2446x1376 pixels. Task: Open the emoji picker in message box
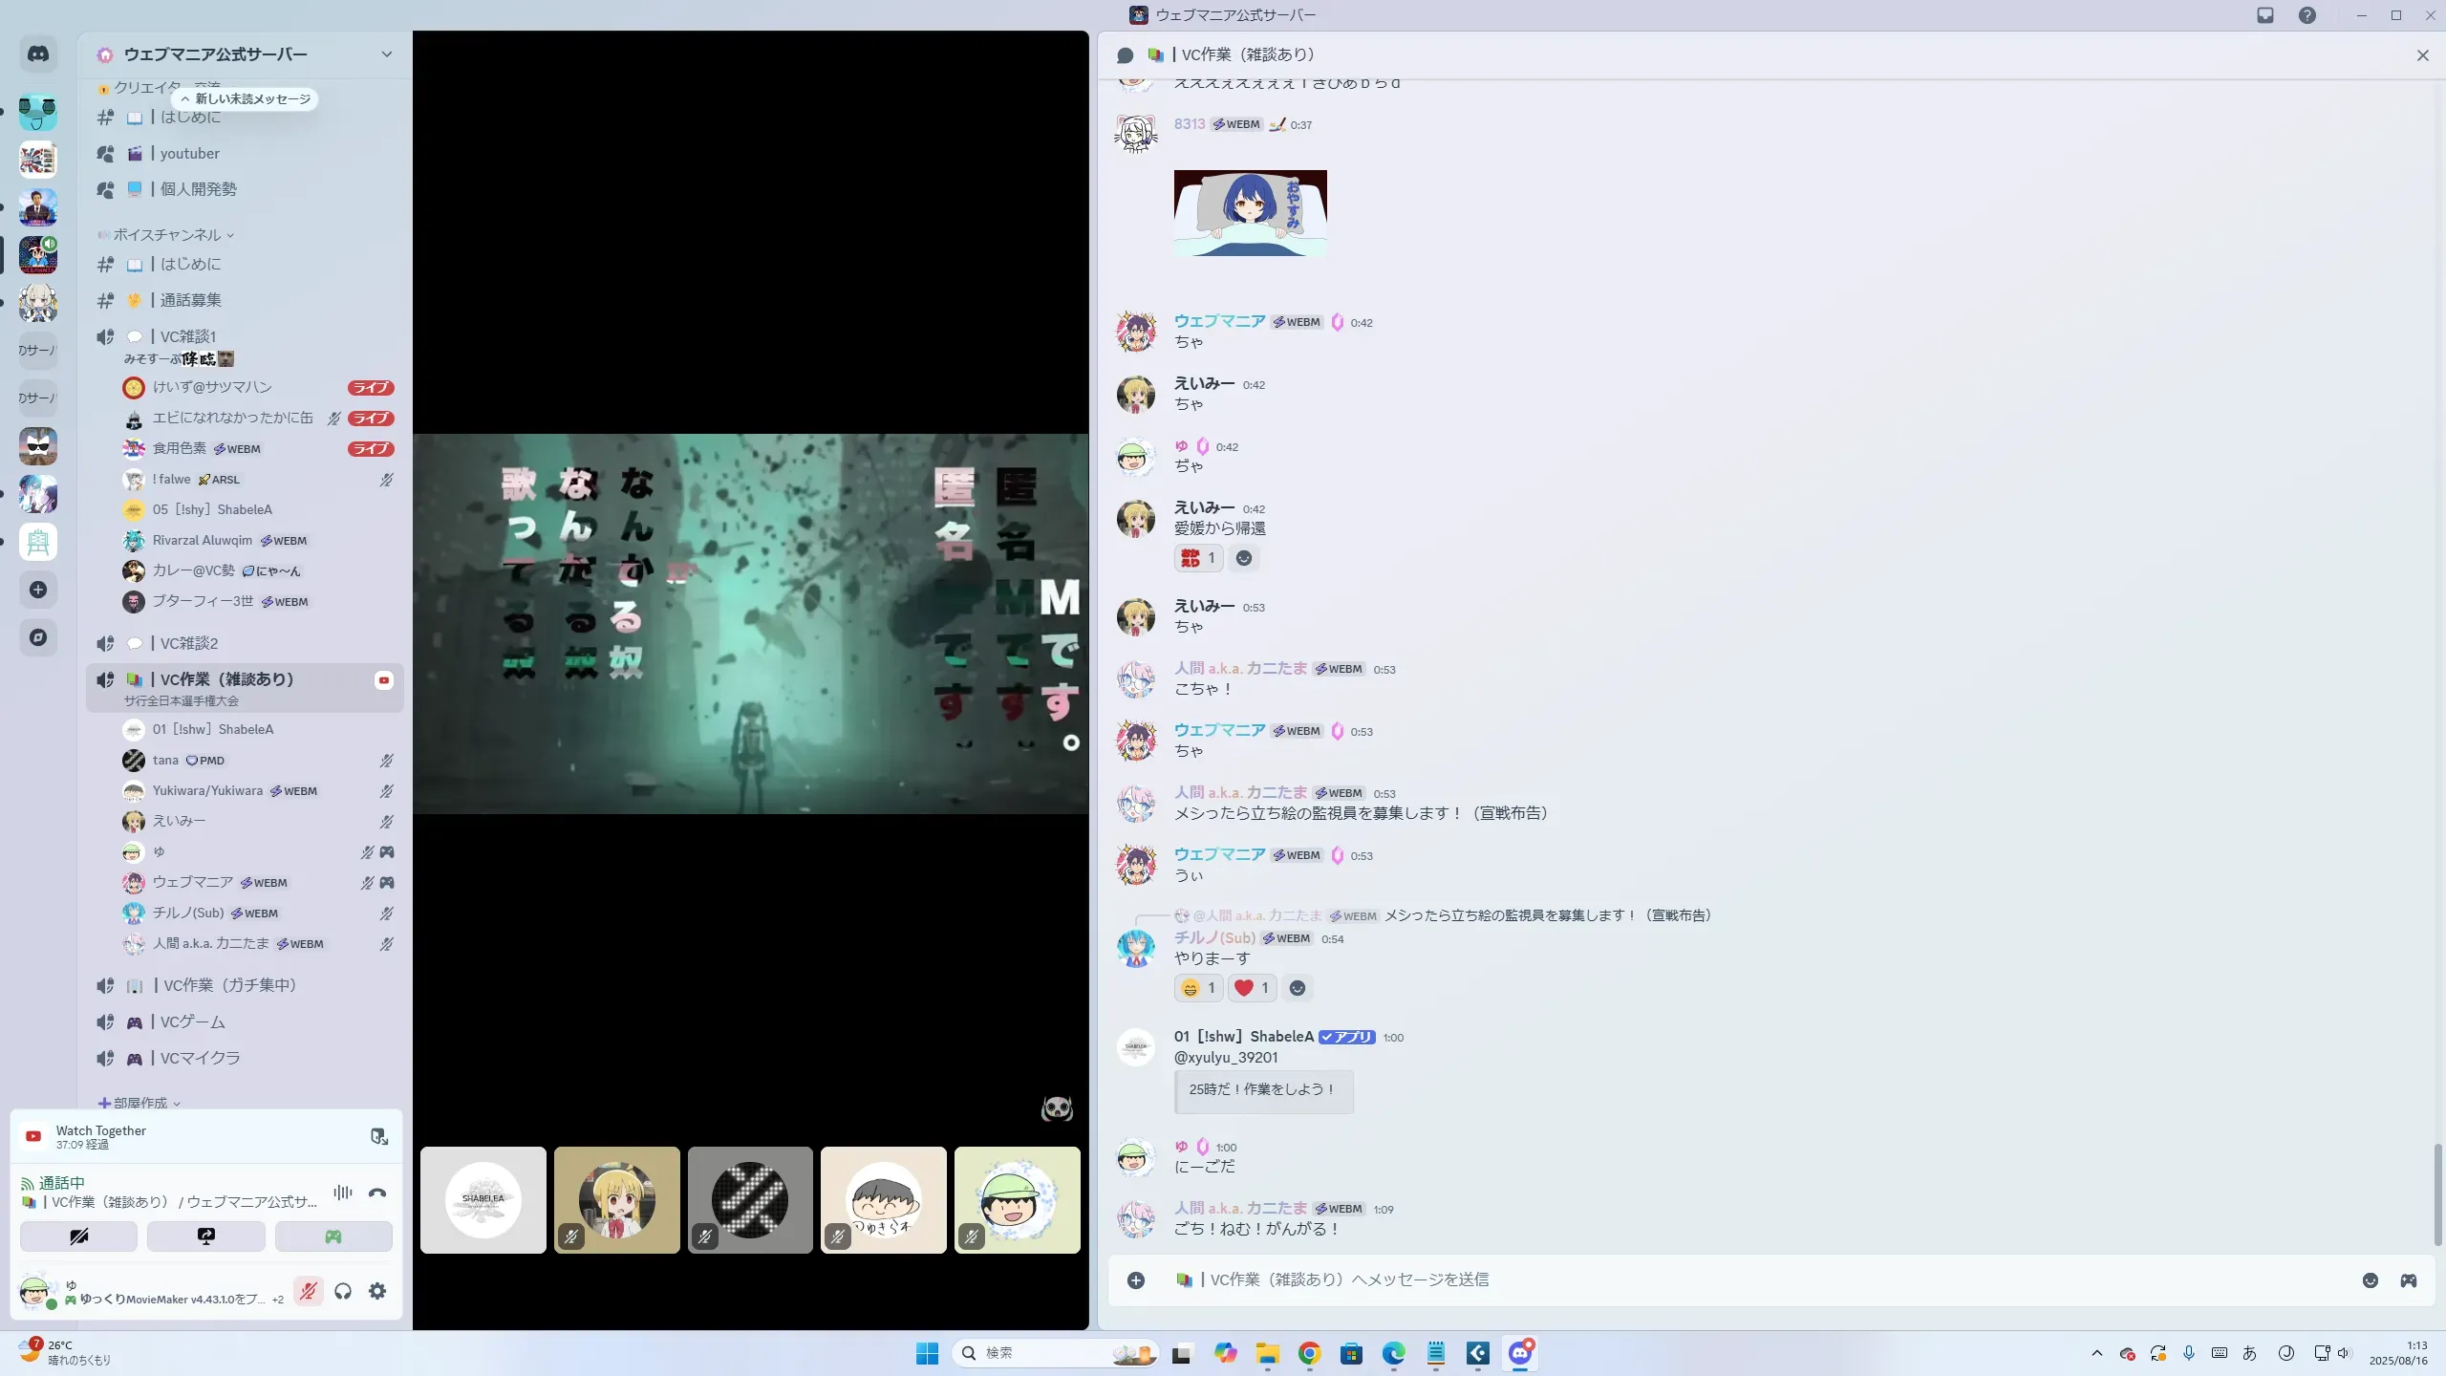click(2371, 1280)
